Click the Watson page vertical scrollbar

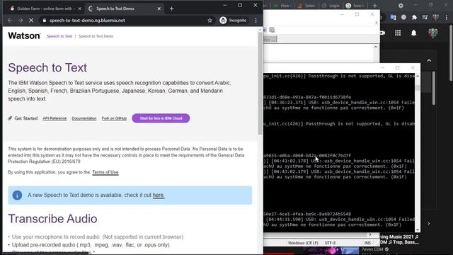pyautogui.click(x=260, y=84)
